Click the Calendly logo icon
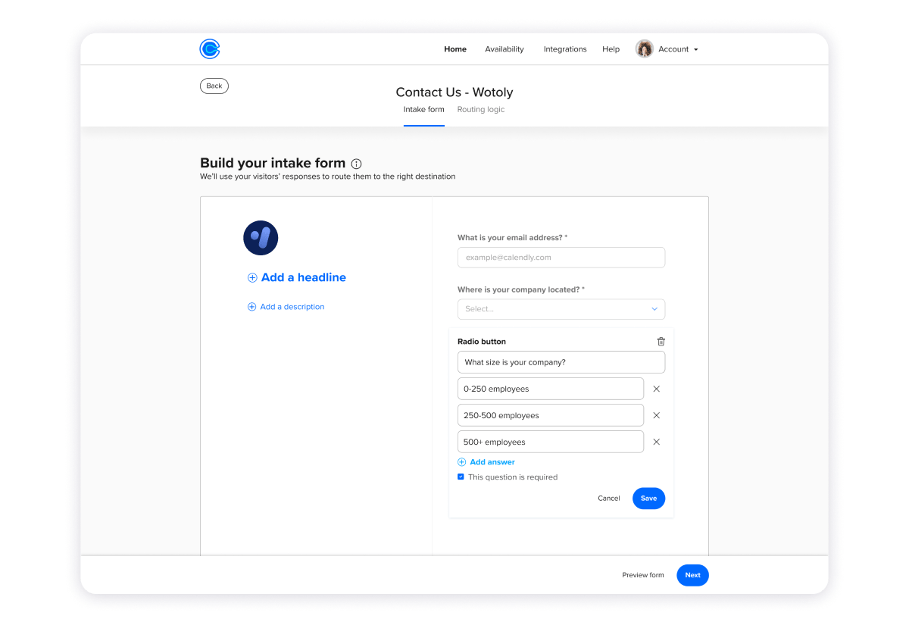The image size is (909, 619). point(210,49)
